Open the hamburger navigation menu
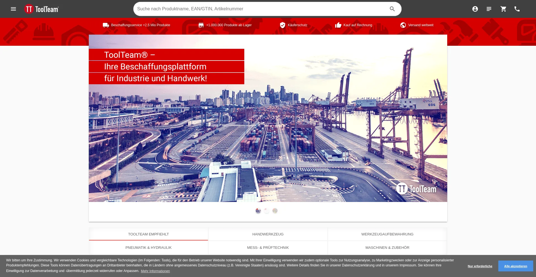 tap(13, 9)
